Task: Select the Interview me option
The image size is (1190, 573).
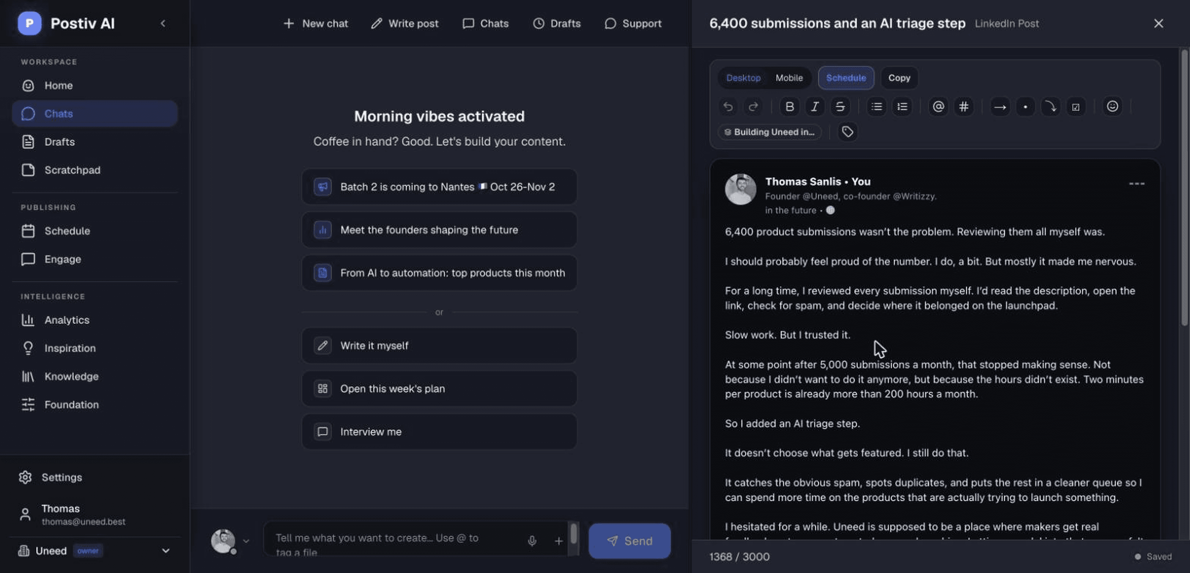Action: click(439, 431)
